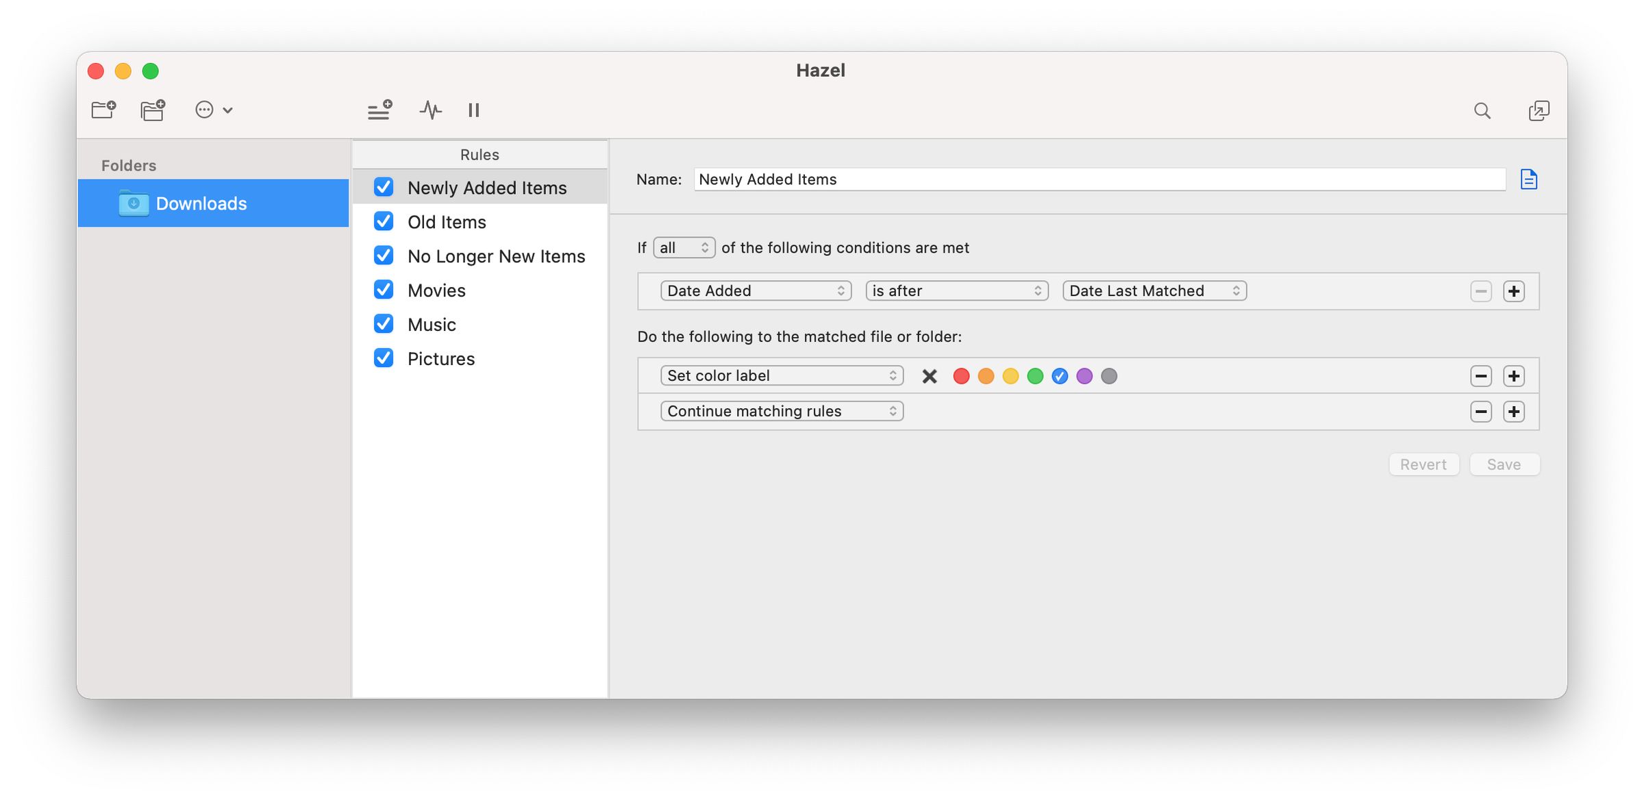Screen dimensions: 1644x800
Task: Open the ellipsis actions menu
Action: (214, 110)
